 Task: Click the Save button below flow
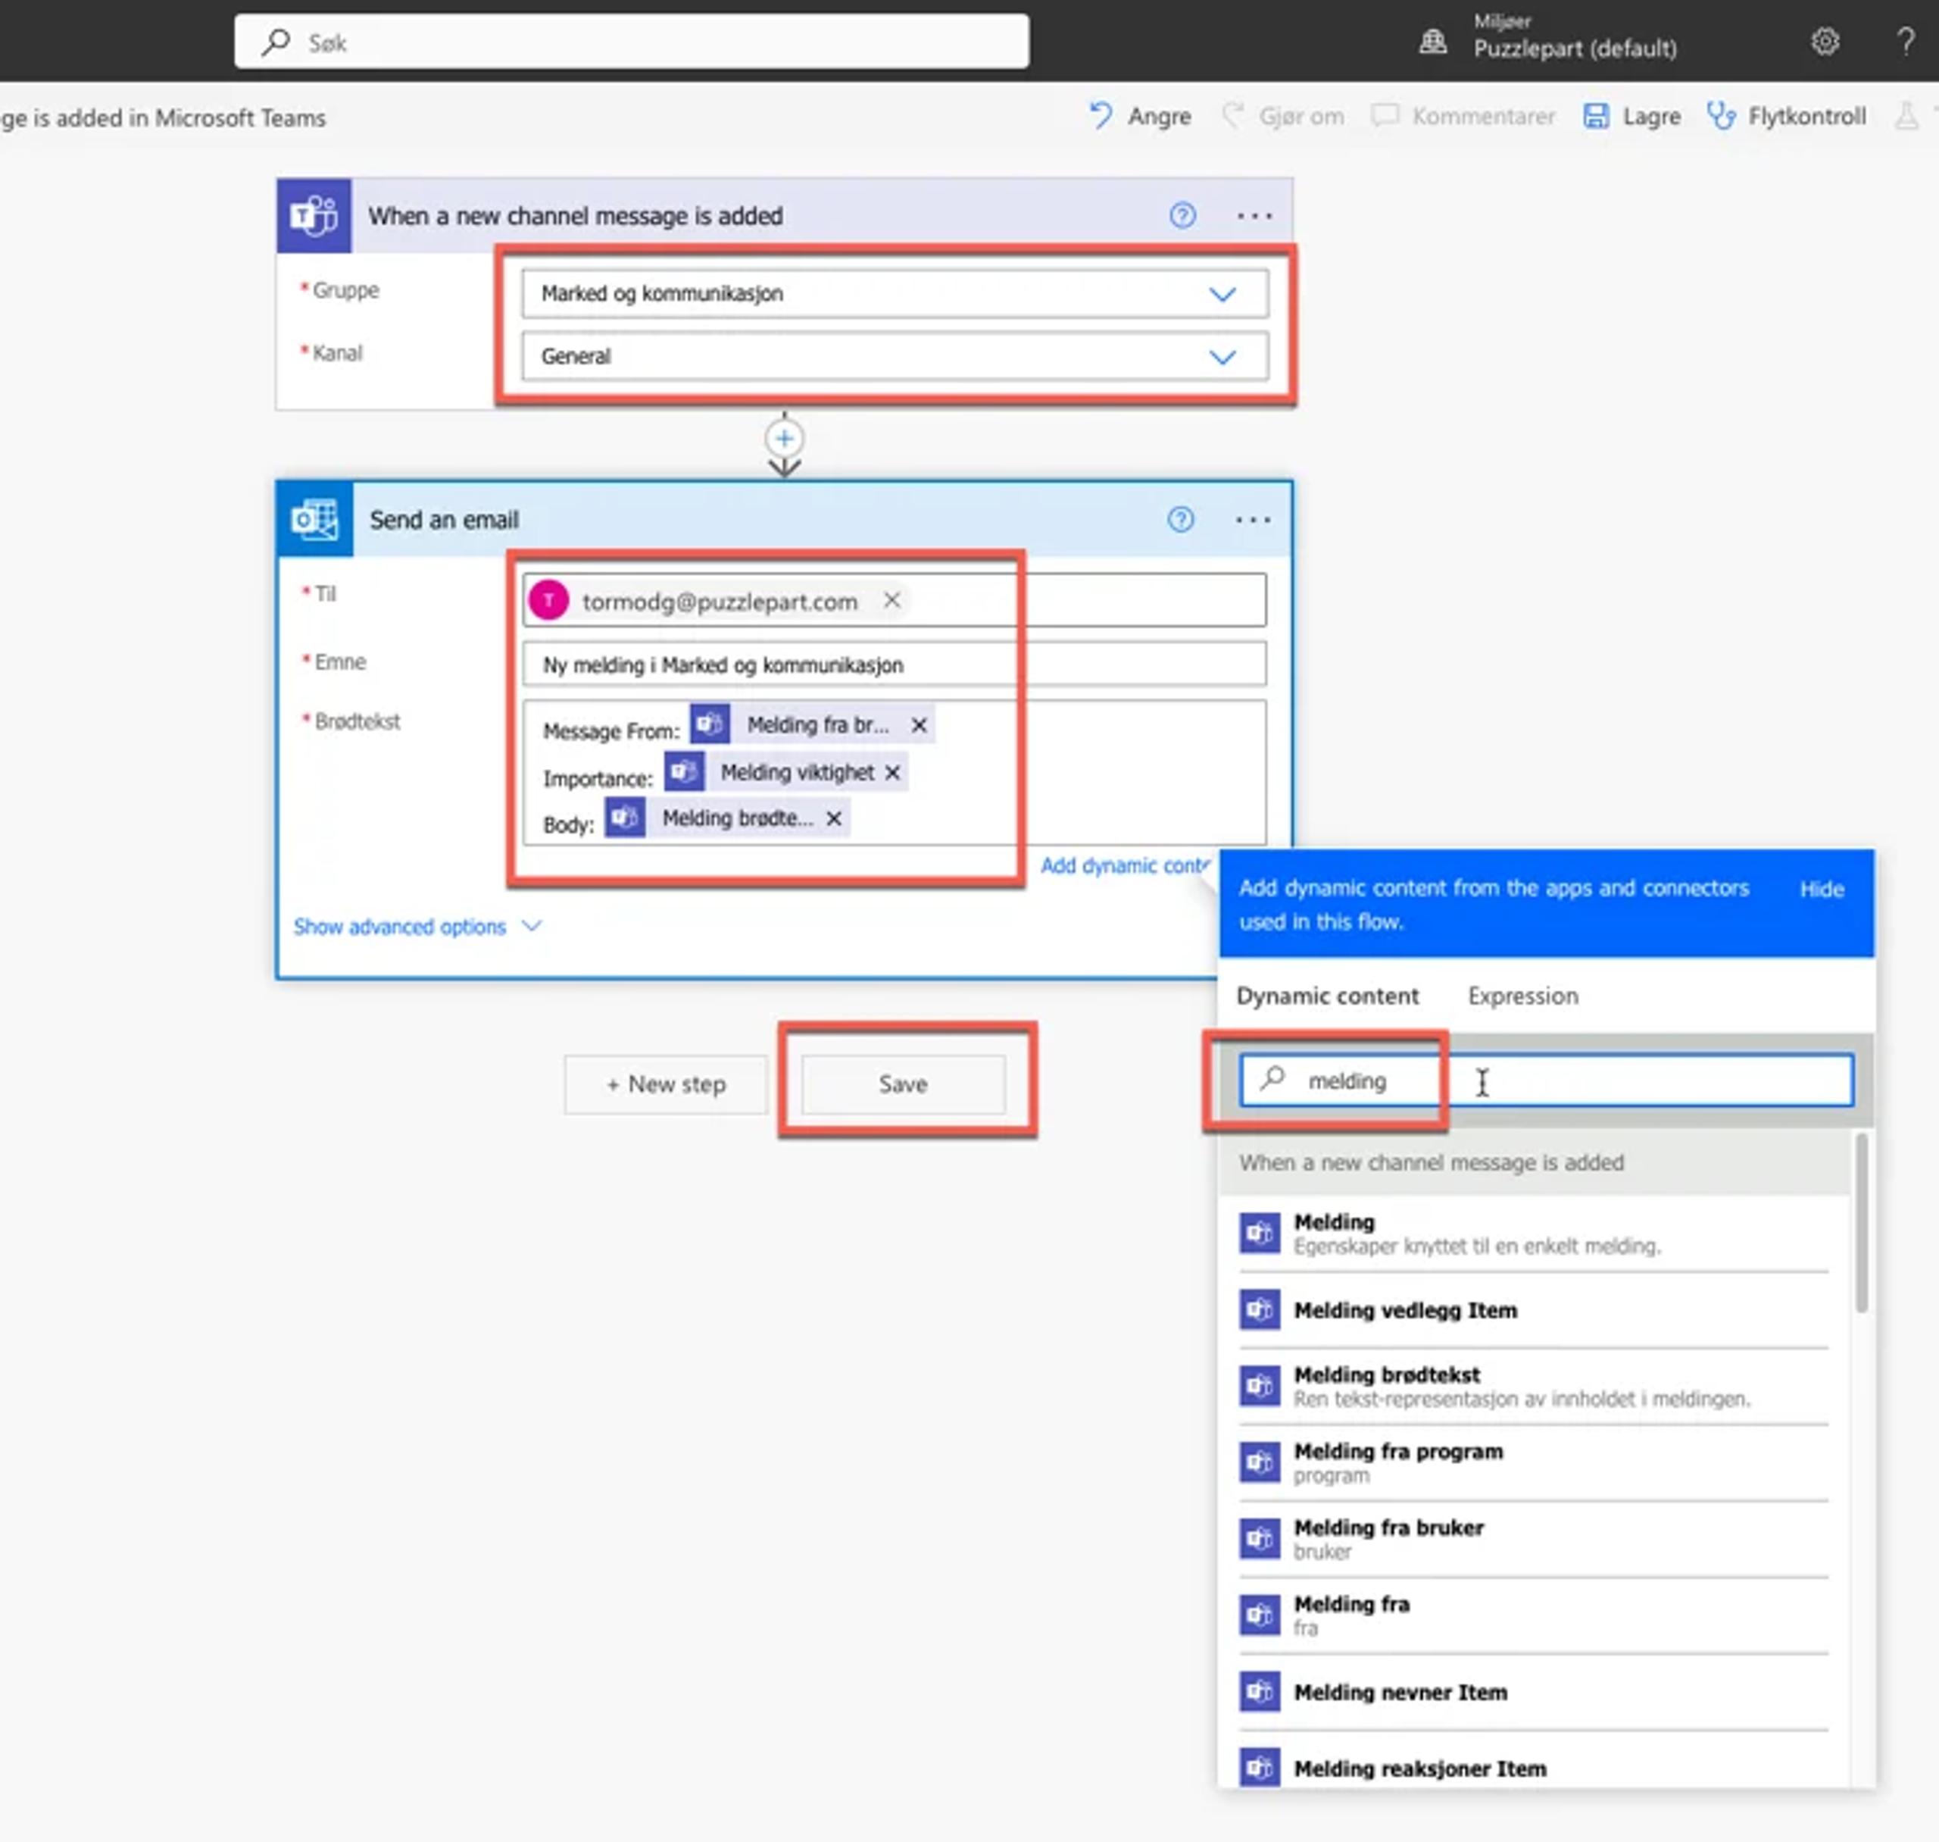point(903,1084)
